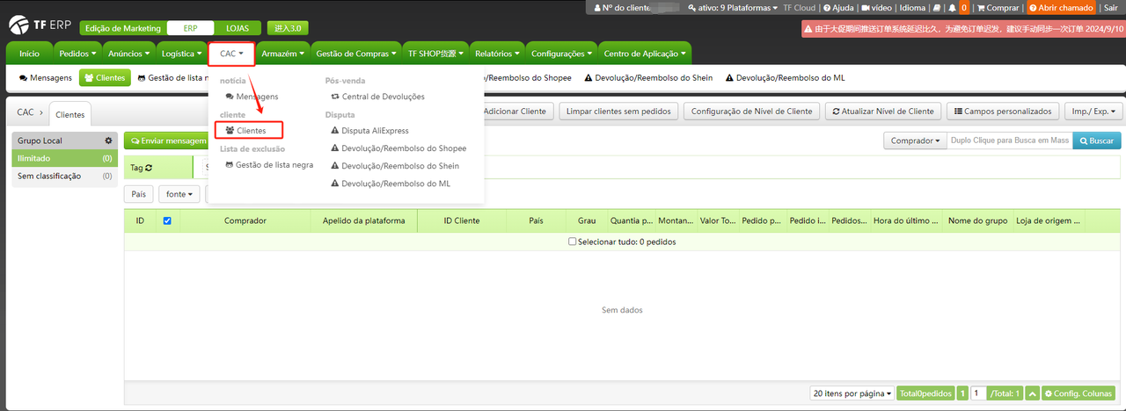
Task: Click the Grupo Local gear settings icon
Action: point(108,141)
